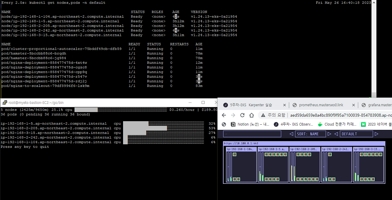This screenshot has height=200, width=392.
Task: Switch to next namespace right of DEFAULT
Action: (377, 134)
